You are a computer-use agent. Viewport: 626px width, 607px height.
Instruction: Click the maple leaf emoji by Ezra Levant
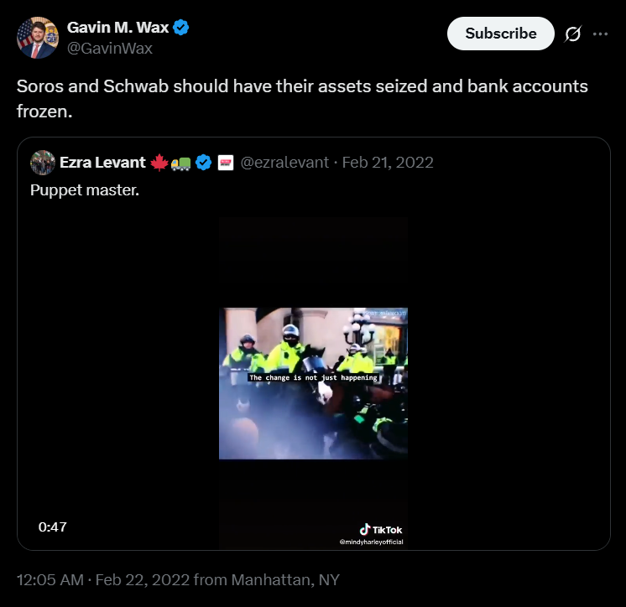159,162
